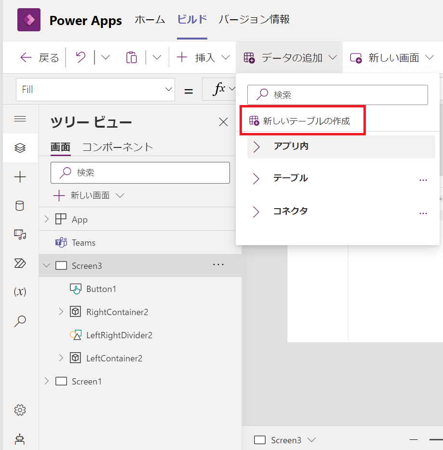Click the fx formula button
Screen dimensions: 443x450
coord(220,89)
